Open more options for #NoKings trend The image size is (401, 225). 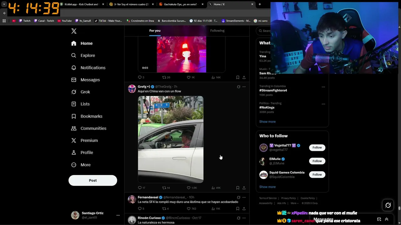(323, 104)
